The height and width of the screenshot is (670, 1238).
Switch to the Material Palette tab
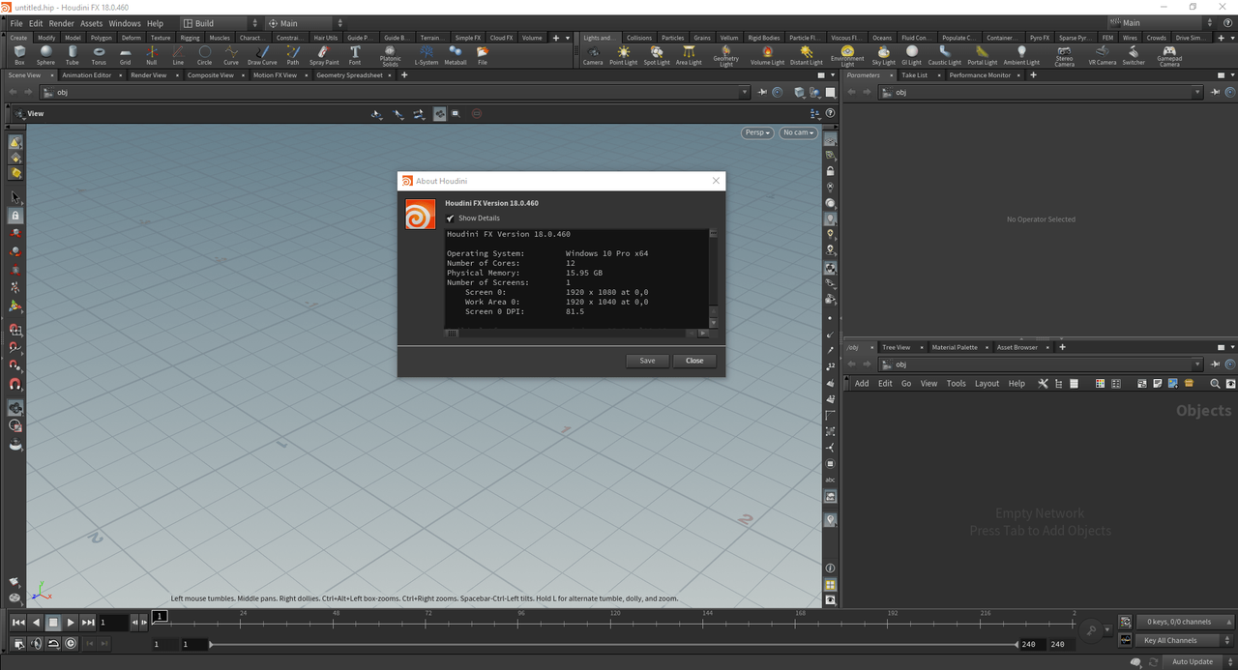pos(955,347)
